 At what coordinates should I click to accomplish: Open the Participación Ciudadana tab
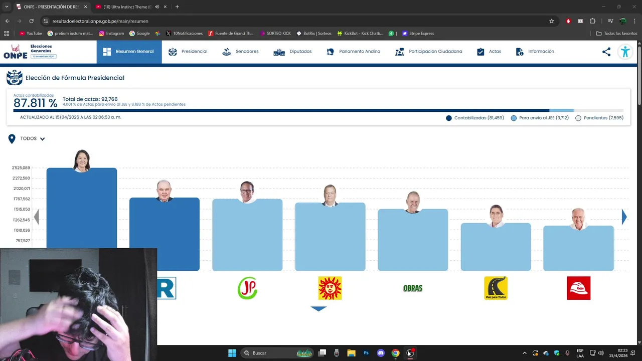(x=429, y=52)
